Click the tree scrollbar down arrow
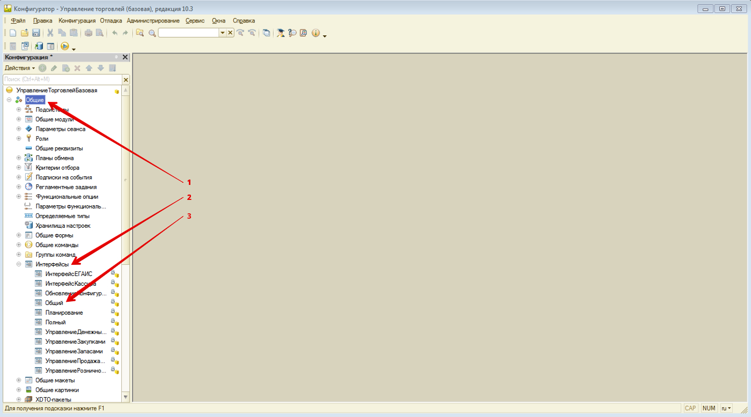The width and height of the screenshot is (751, 417). point(126,397)
